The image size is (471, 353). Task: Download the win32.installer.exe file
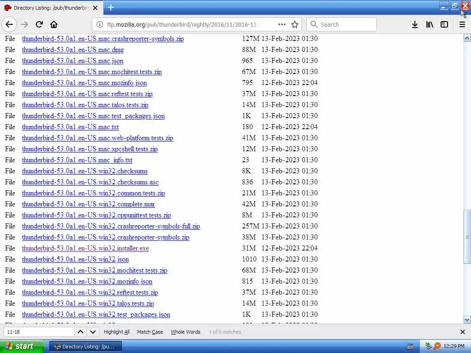[85, 248]
